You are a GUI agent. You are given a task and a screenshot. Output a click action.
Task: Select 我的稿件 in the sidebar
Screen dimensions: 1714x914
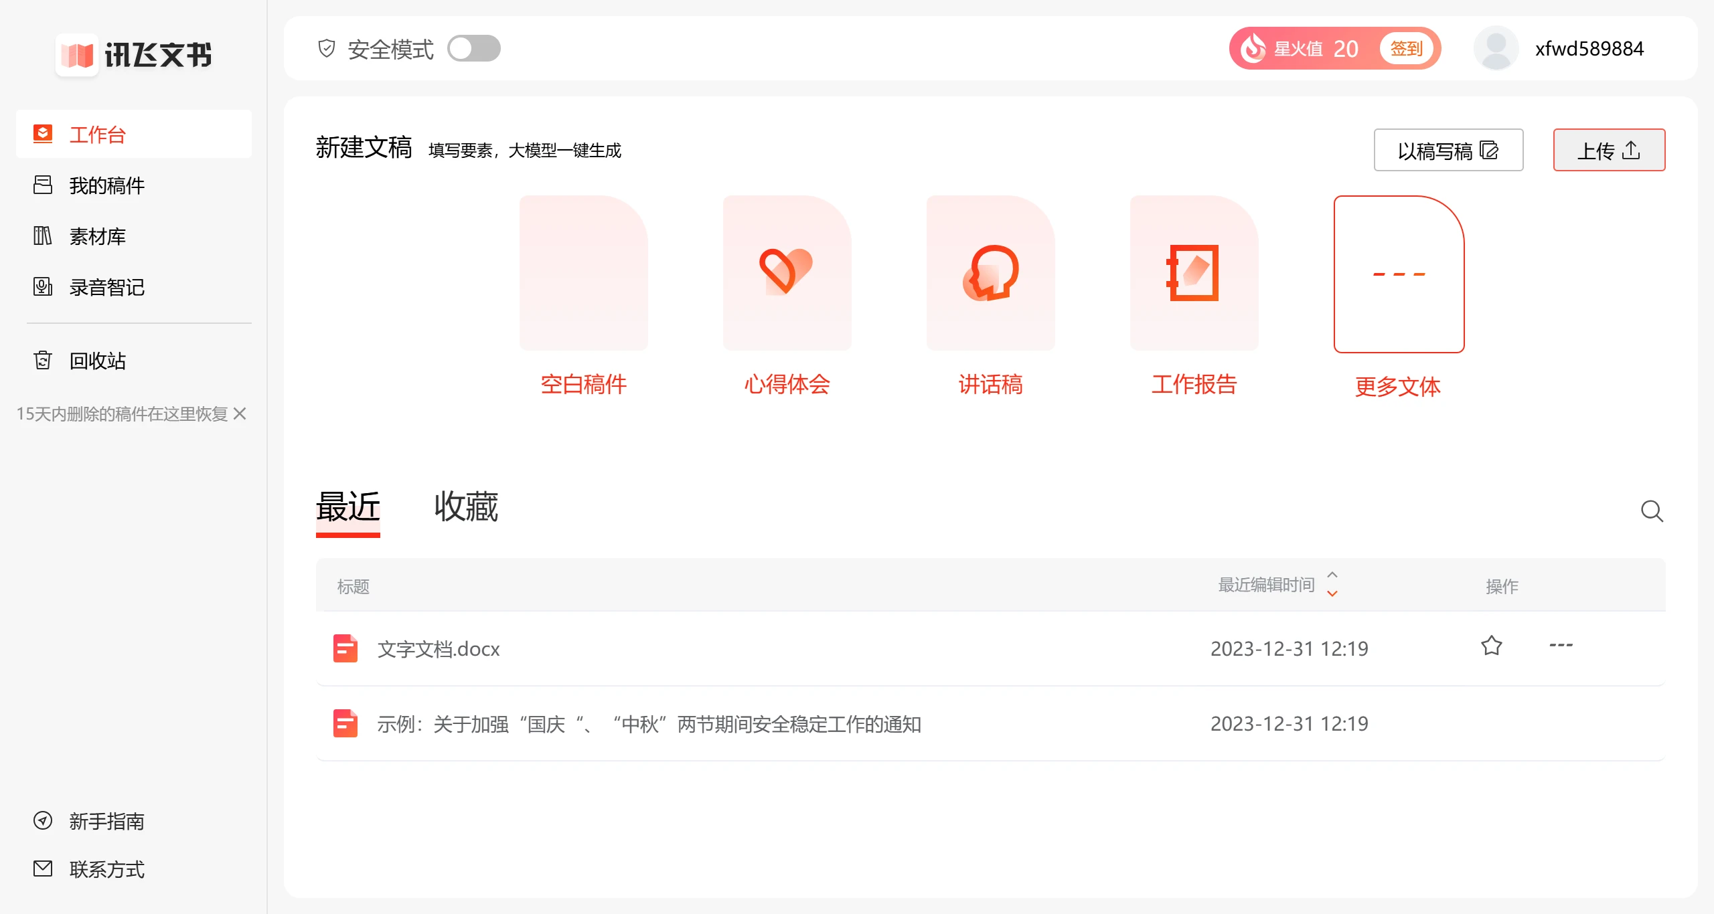click(107, 186)
